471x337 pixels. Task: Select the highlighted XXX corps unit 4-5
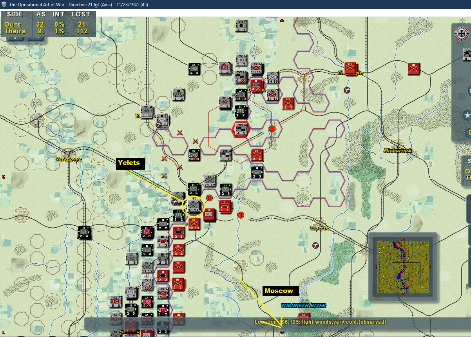pyautogui.click(x=241, y=129)
